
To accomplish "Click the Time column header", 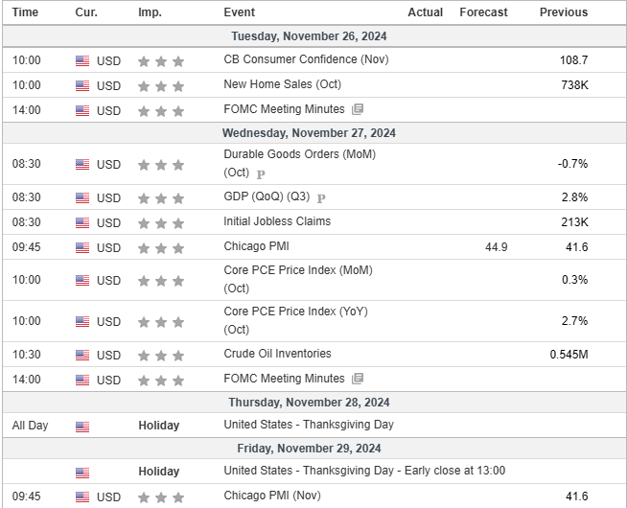I will tap(25, 12).
